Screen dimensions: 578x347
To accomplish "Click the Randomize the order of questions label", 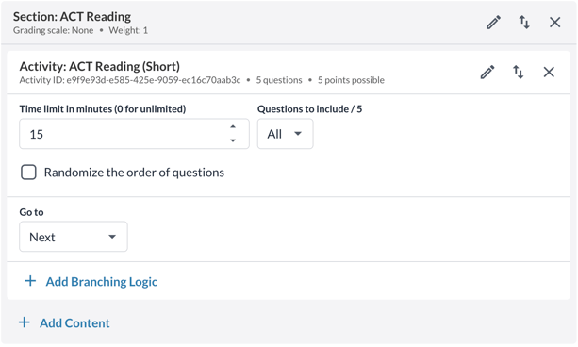I will click(134, 173).
